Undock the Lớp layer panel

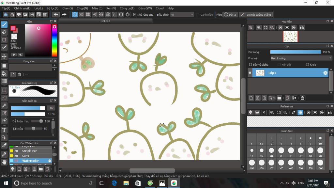(328, 46)
